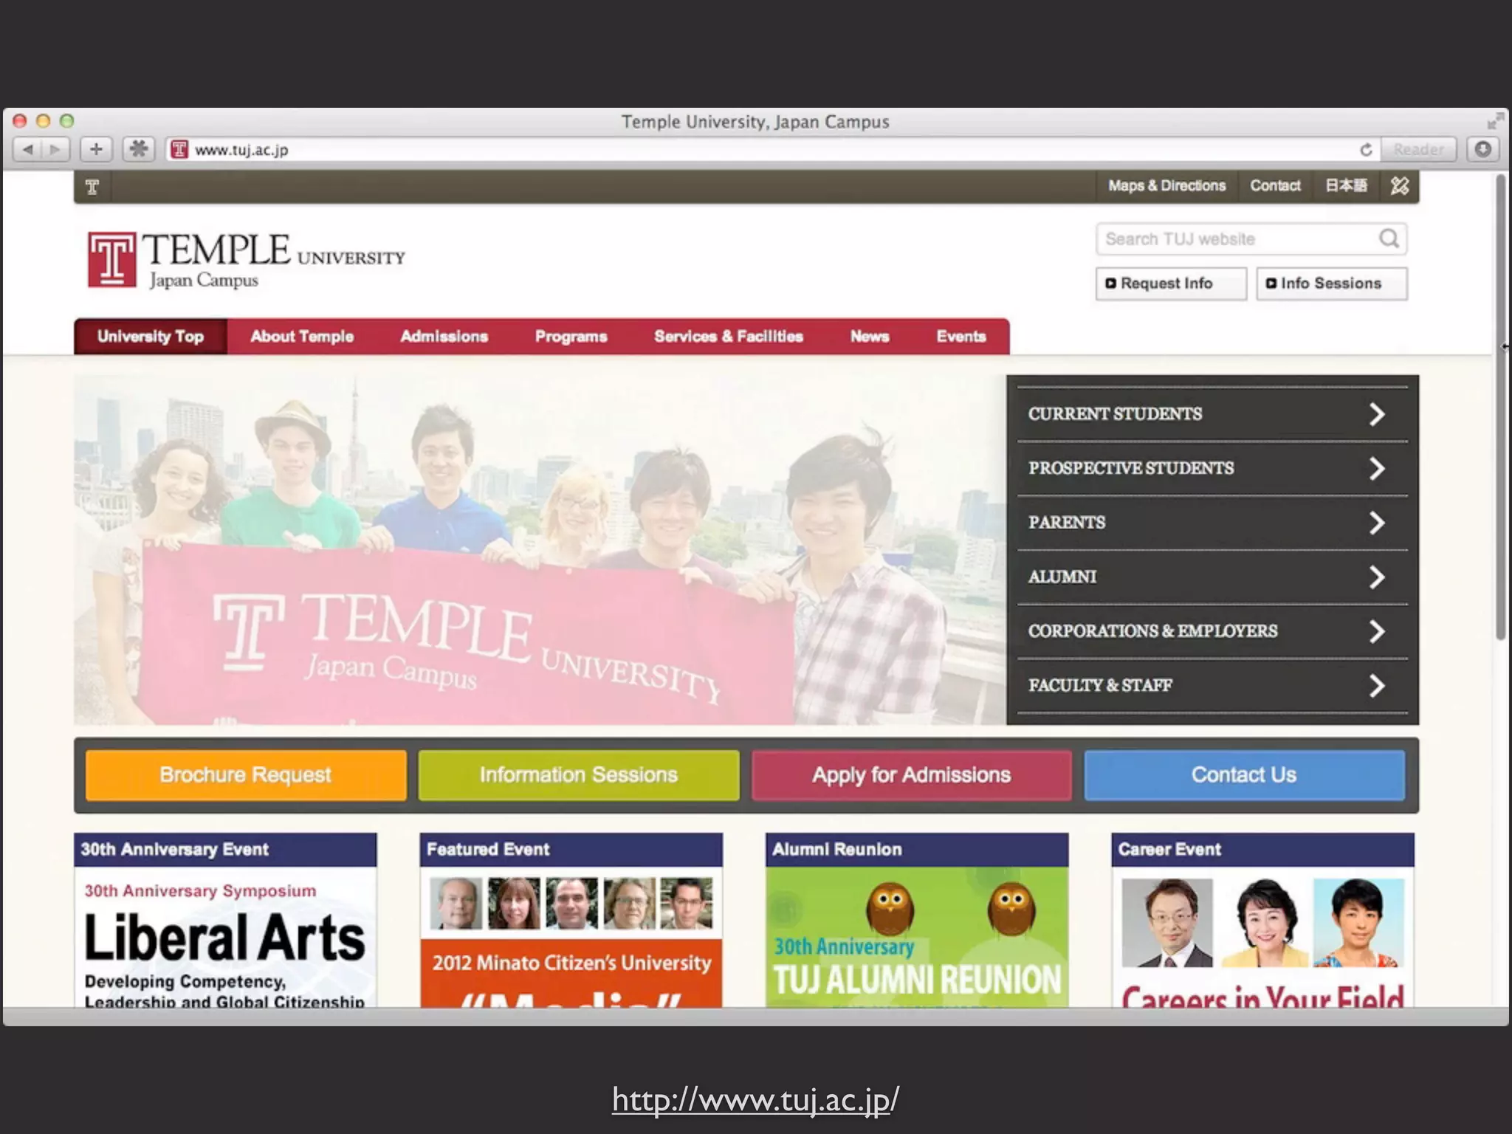Click the page reload icon
This screenshot has height=1134, width=1512.
point(1366,150)
